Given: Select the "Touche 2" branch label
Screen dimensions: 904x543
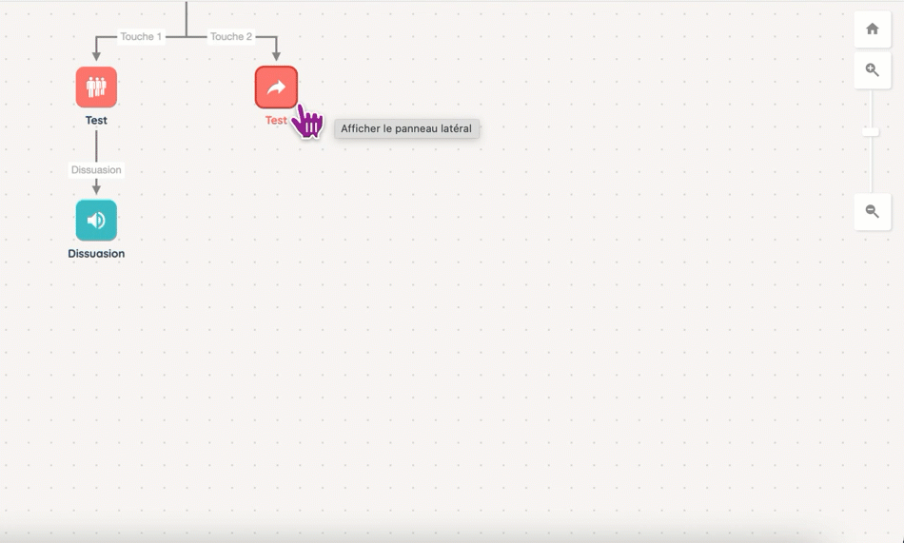Looking at the screenshot, I should click(231, 37).
